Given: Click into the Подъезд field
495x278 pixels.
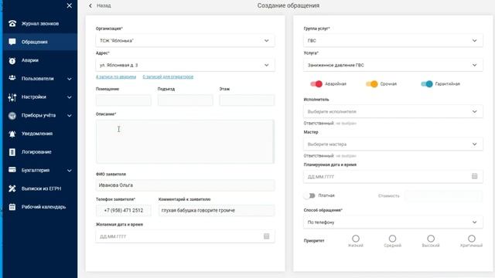Looking at the screenshot, I should 186,100.
